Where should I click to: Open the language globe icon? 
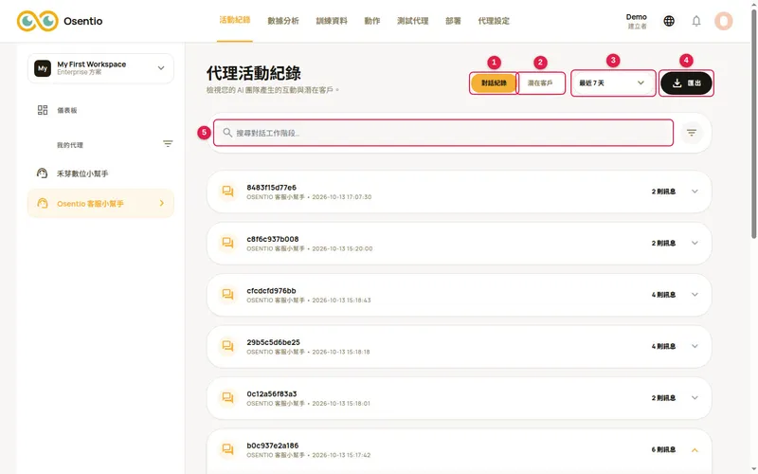(669, 21)
